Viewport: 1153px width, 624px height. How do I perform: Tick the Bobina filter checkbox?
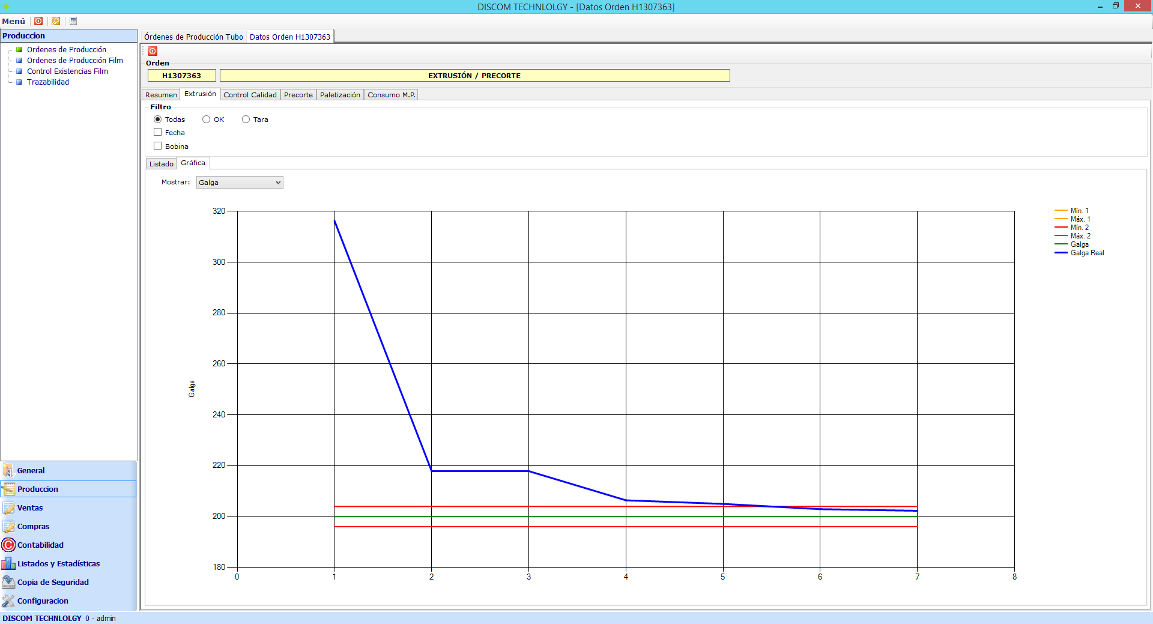158,146
